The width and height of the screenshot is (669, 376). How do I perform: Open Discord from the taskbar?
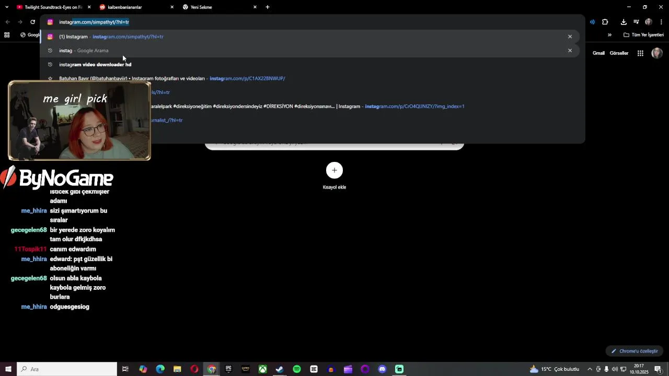(382, 369)
